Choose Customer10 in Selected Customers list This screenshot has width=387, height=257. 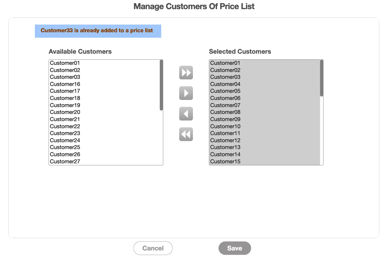click(x=225, y=126)
